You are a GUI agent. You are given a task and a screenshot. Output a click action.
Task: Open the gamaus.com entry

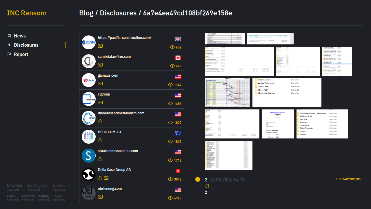132,80
